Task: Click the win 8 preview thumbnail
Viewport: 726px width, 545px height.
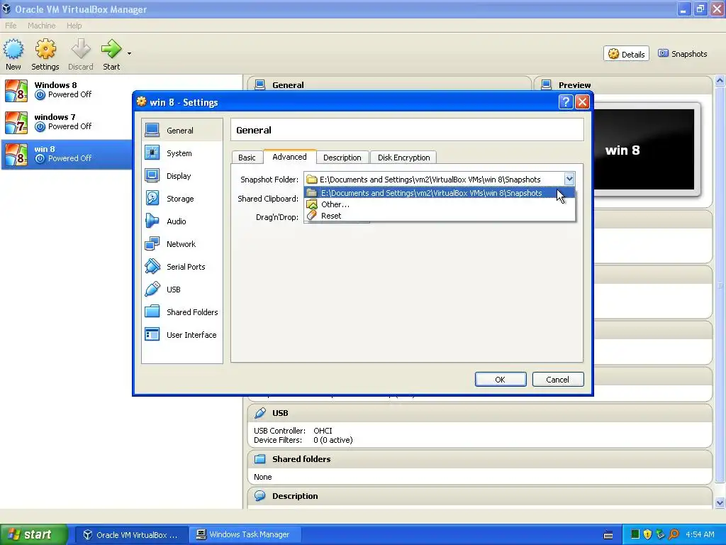Action: (x=644, y=150)
